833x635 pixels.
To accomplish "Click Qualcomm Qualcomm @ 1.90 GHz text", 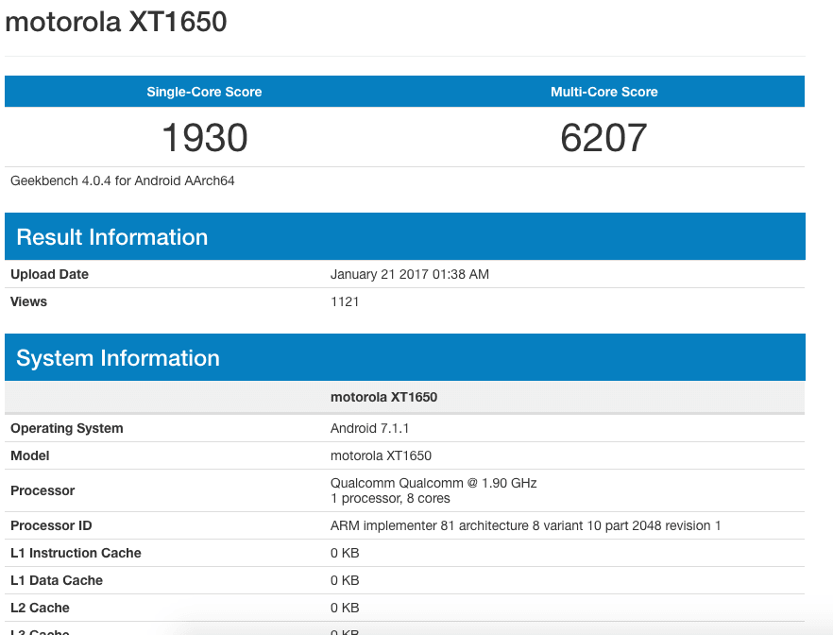I will 433,483.
